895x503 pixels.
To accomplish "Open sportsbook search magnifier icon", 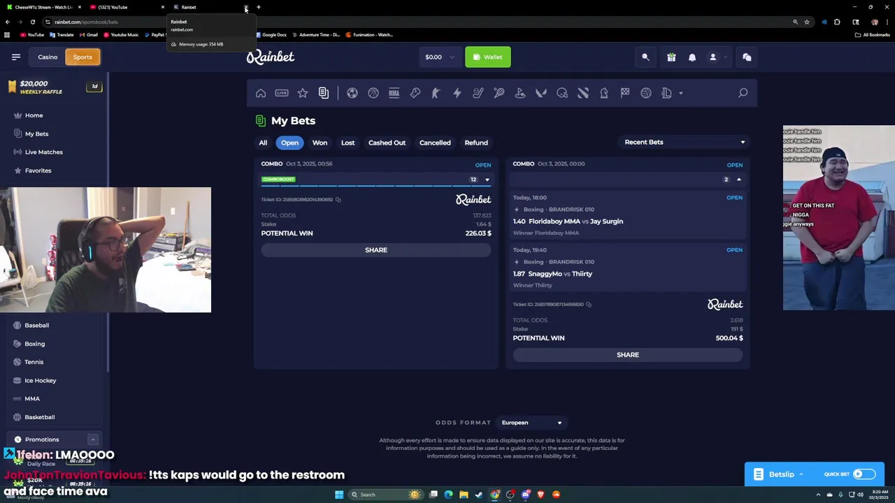I will point(743,93).
